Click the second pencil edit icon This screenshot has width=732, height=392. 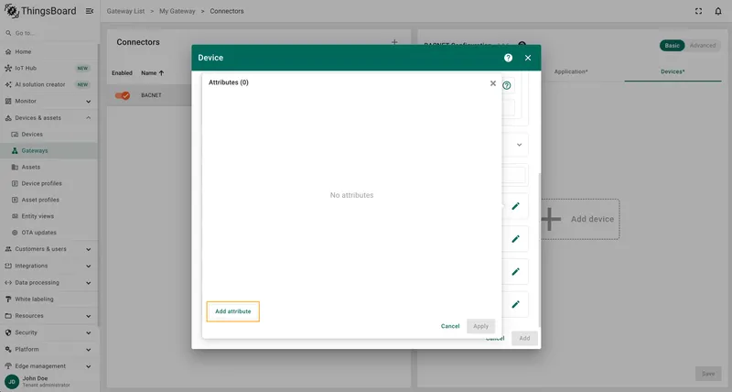pos(515,239)
